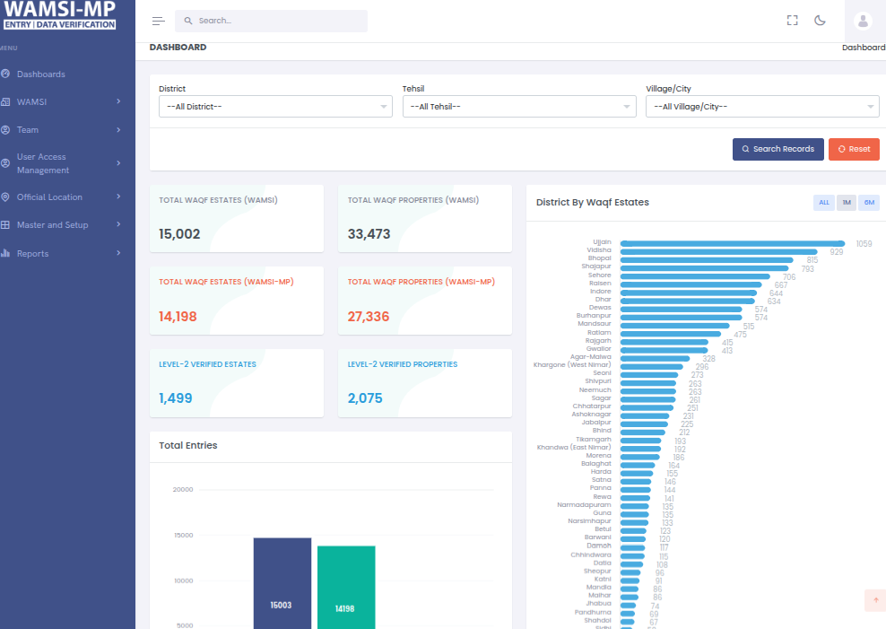Click the Master and Setup grid icon
Image resolution: width=886 pixels, height=629 pixels.
[6, 225]
